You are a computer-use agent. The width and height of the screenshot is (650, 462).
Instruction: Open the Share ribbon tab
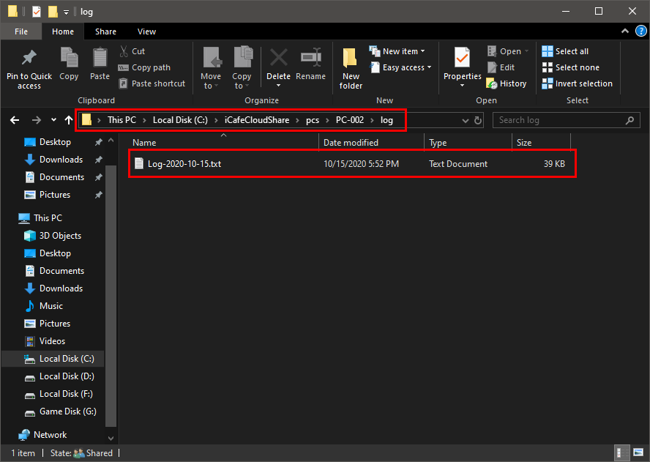[x=105, y=31]
